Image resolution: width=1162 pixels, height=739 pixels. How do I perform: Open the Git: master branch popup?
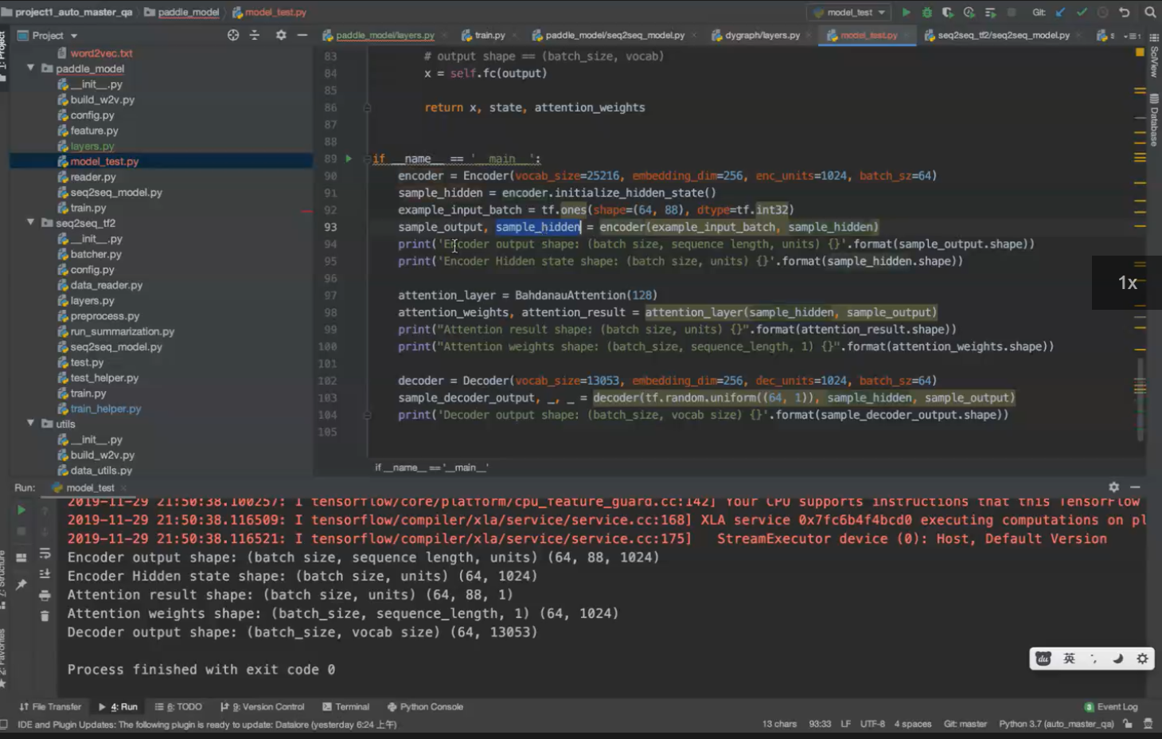pyautogui.click(x=965, y=724)
